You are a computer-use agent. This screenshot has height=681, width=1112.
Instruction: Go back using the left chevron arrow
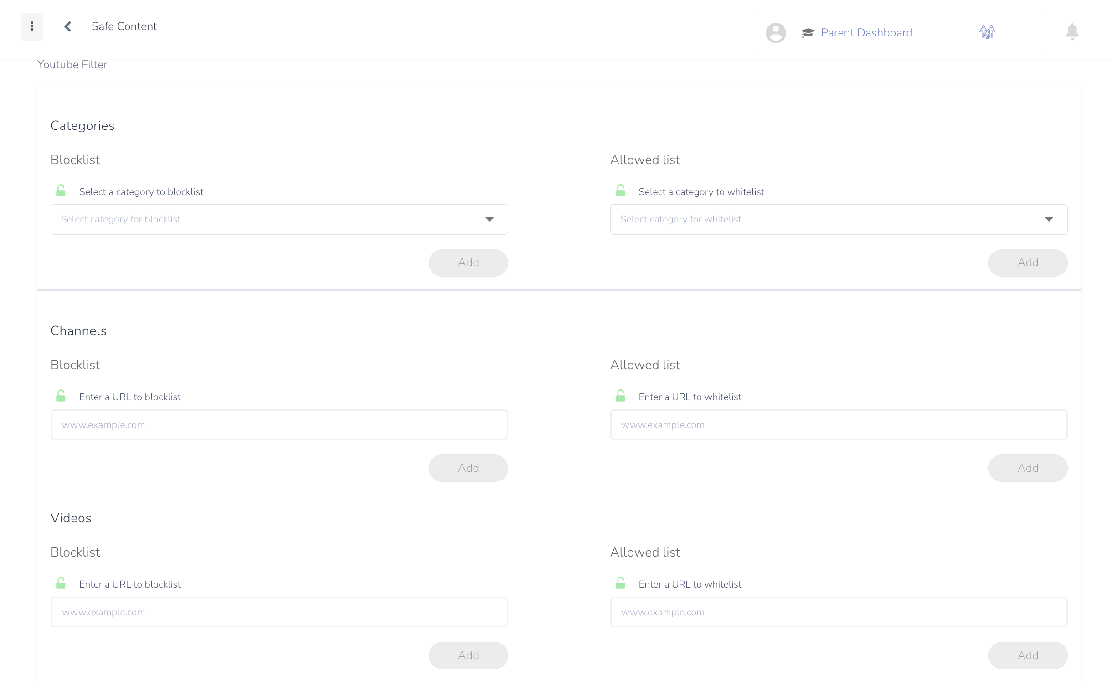pos(68,26)
